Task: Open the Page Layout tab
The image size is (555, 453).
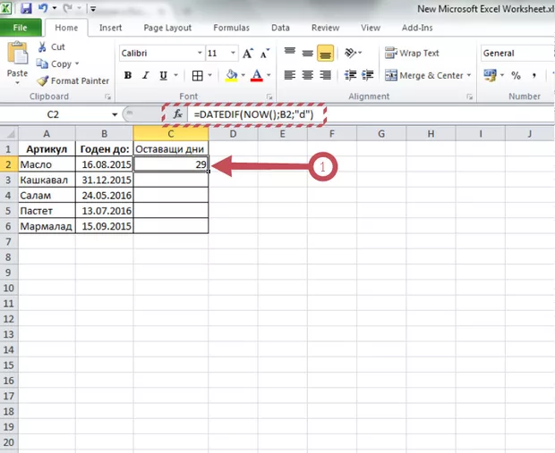Action: pyautogui.click(x=167, y=28)
